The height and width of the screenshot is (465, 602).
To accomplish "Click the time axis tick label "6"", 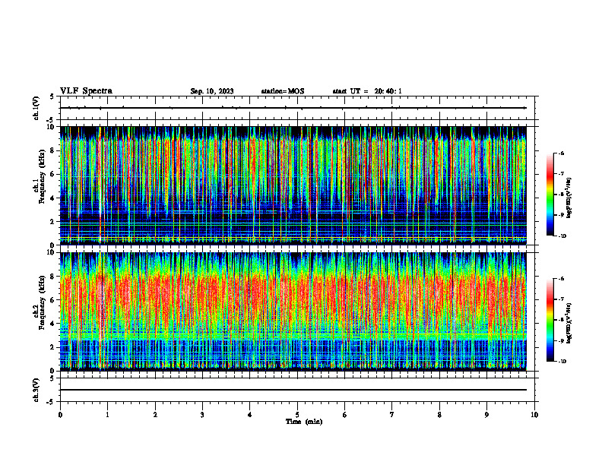I will (345, 415).
